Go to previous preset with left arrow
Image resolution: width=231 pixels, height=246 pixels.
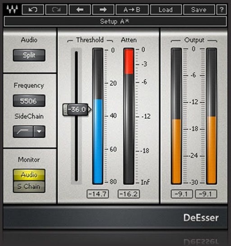coord(80,10)
